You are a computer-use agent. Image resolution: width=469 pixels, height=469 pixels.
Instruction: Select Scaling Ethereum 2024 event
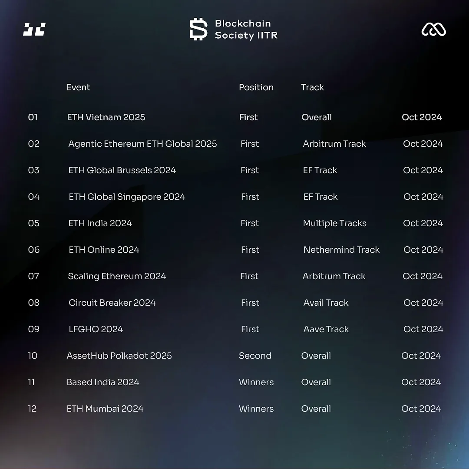117,276
